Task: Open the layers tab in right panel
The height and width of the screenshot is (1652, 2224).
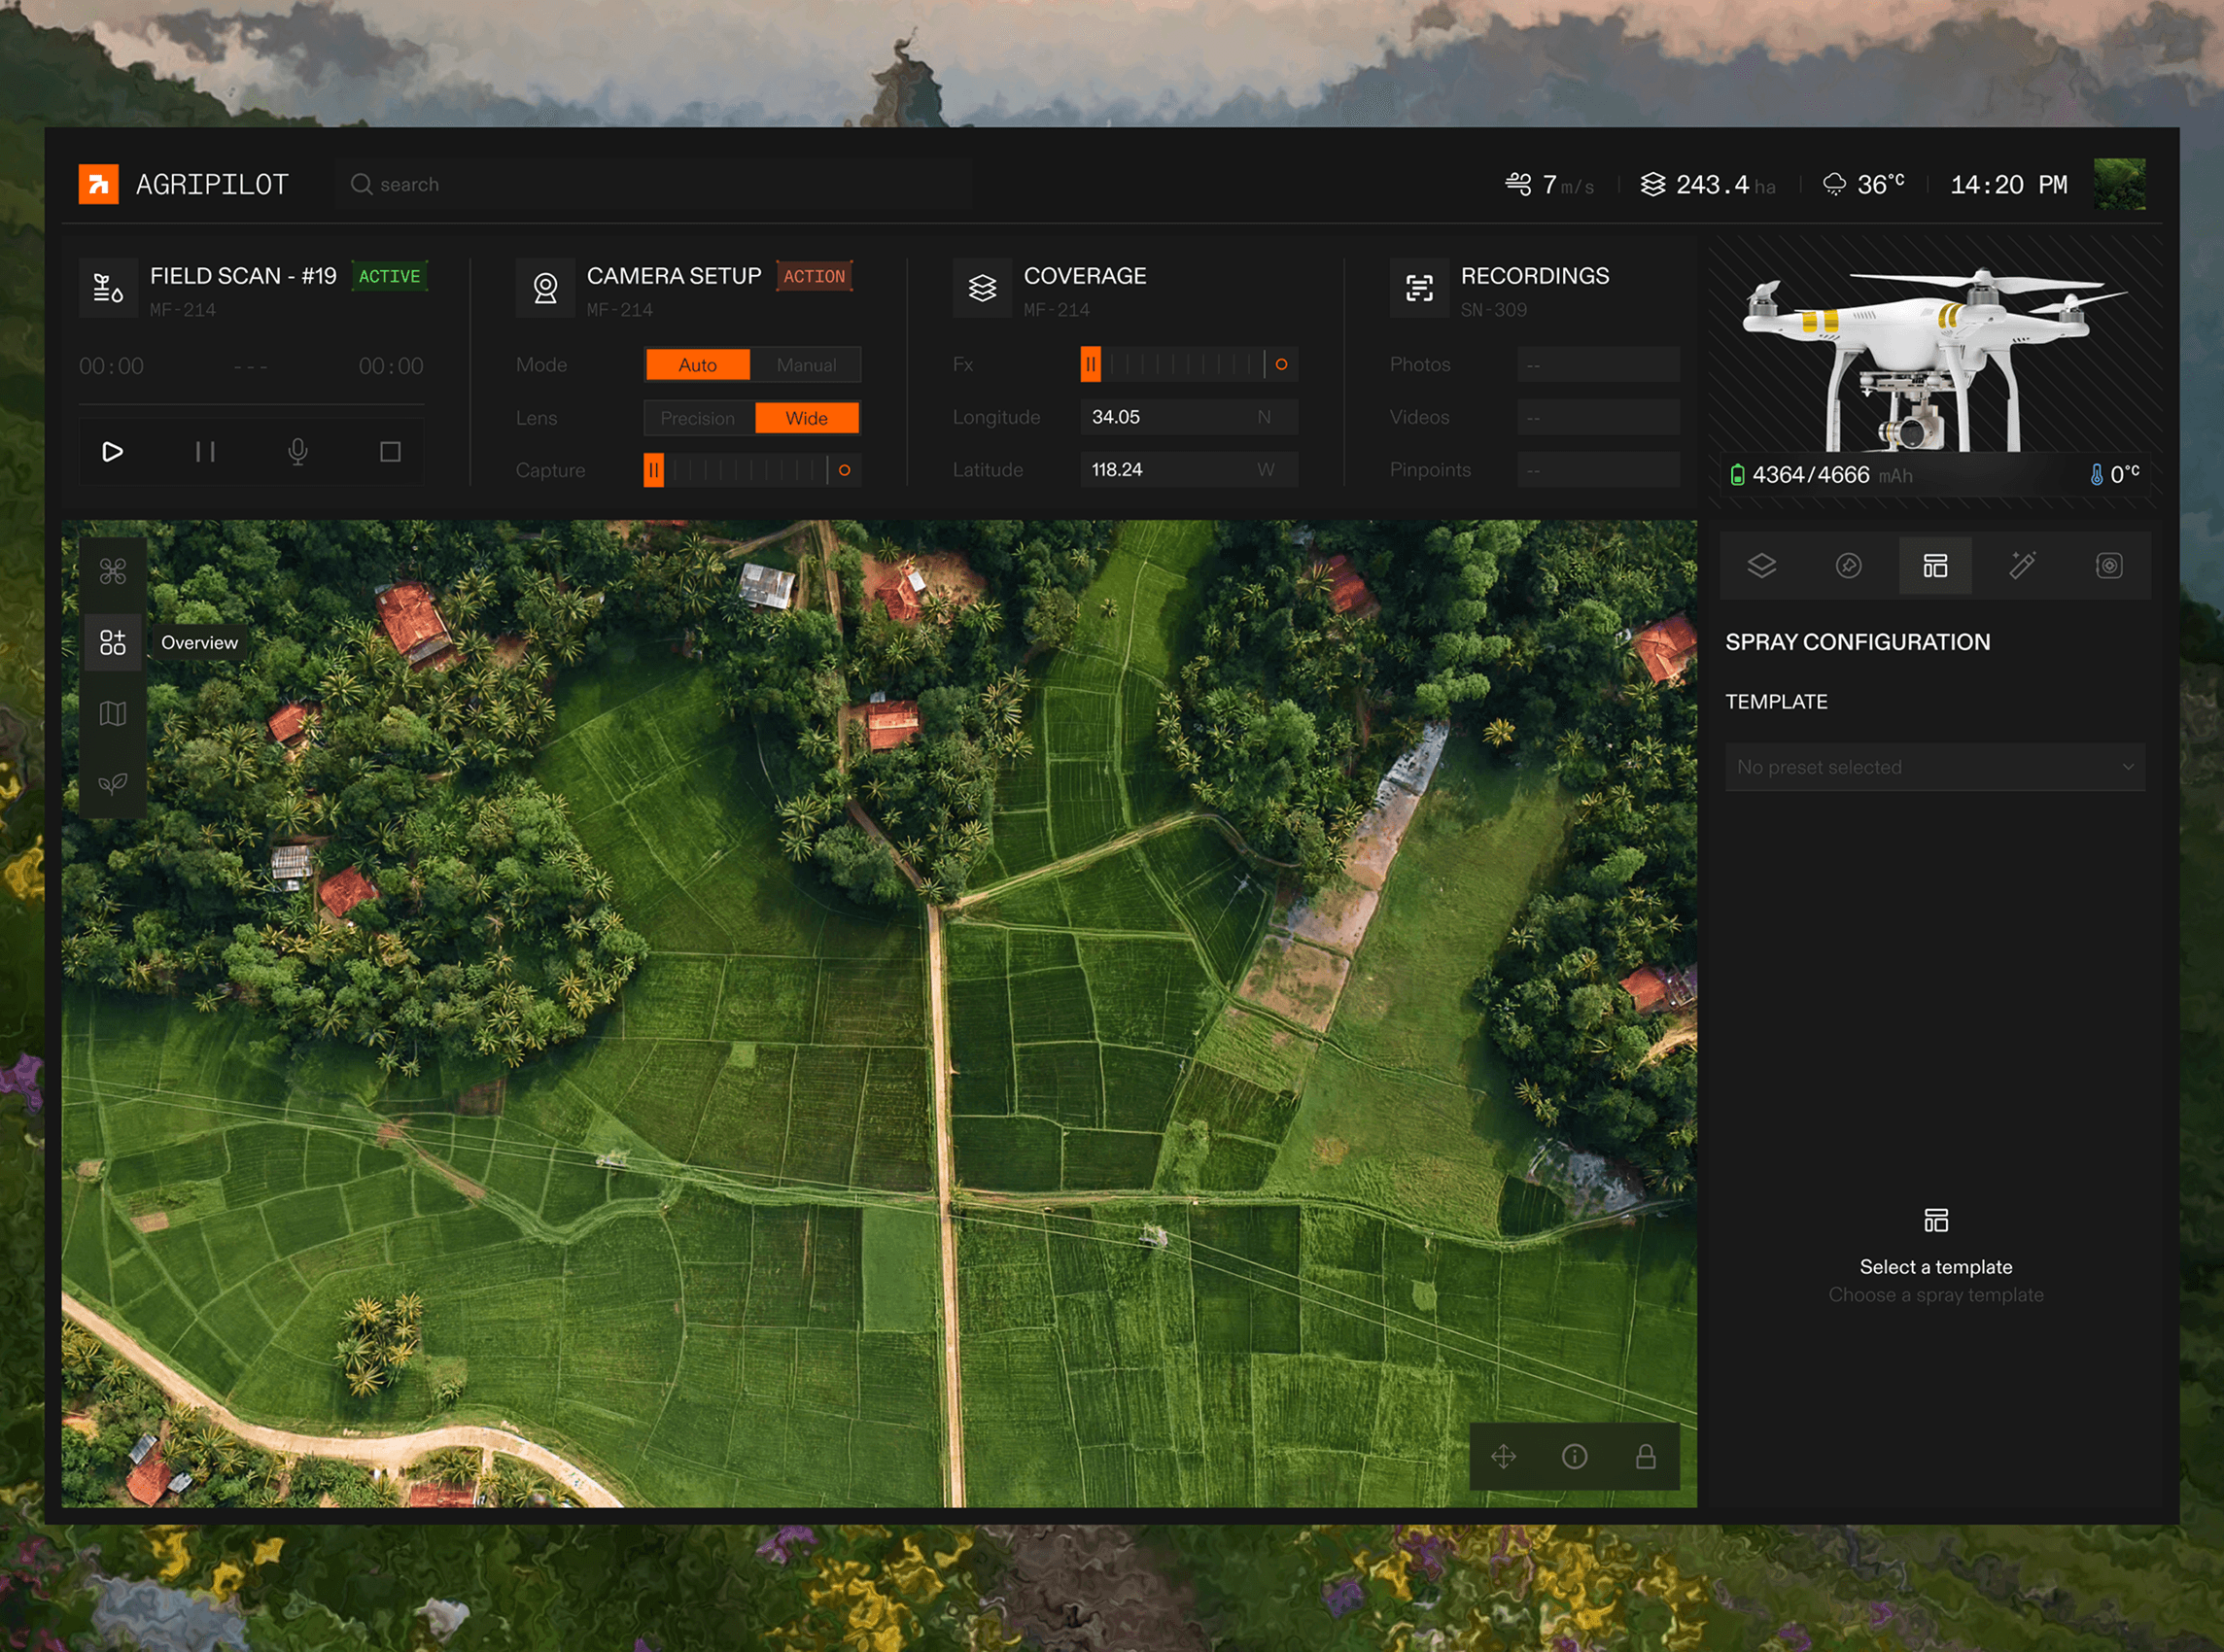Action: pyautogui.click(x=1761, y=566)
